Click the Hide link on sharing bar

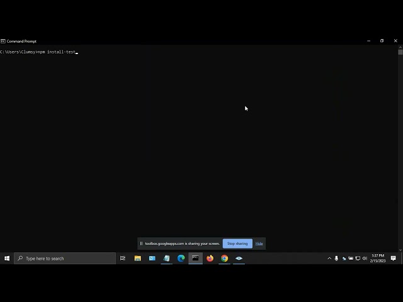(259, 243)
